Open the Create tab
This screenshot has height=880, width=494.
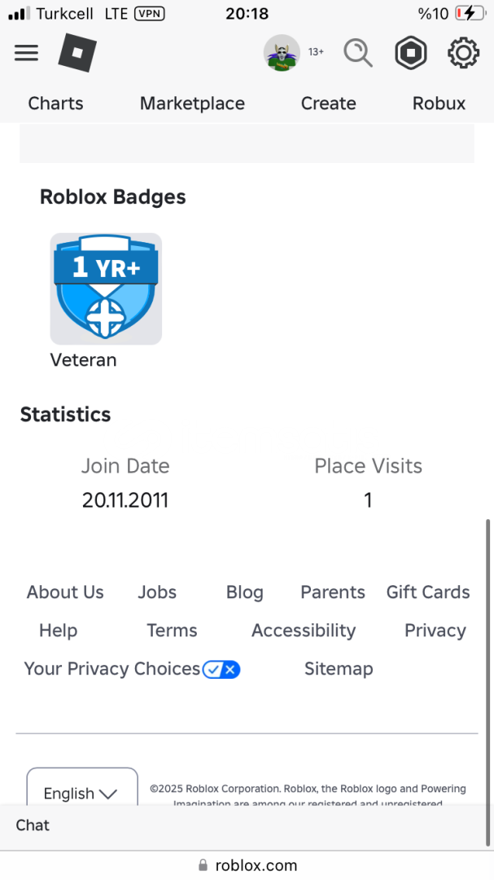click(329, 103)
